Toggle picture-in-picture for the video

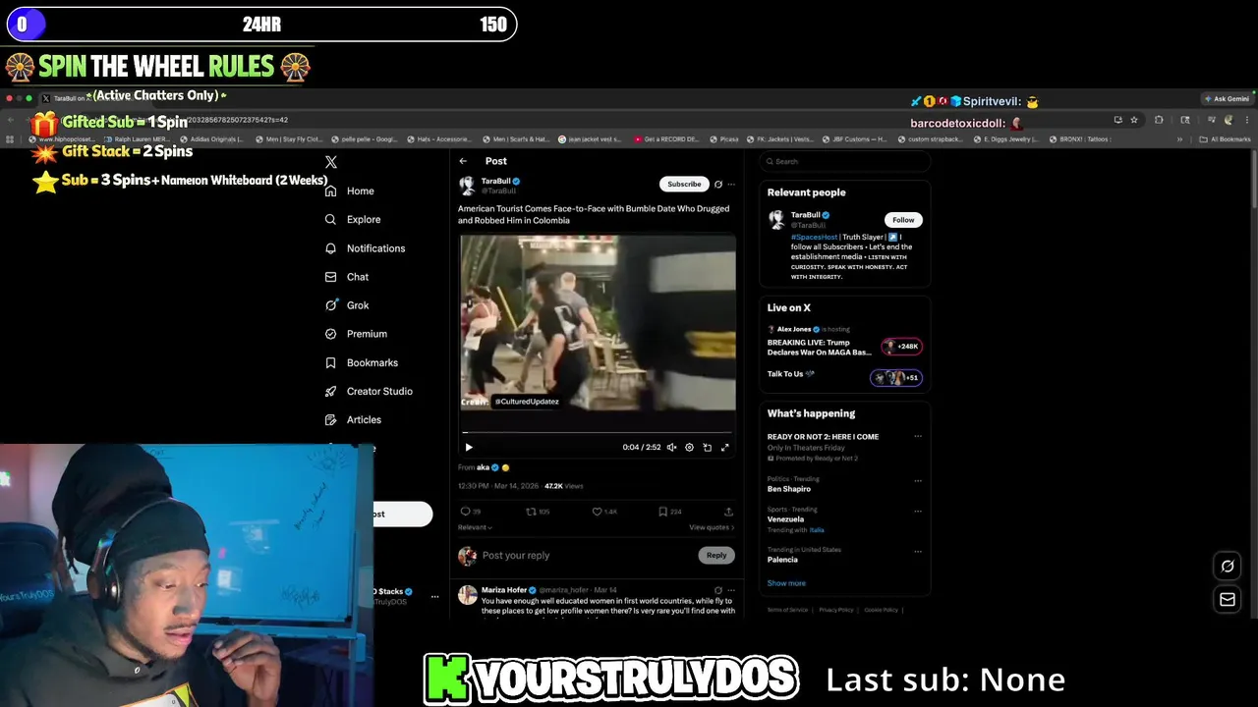coord(707,447)
